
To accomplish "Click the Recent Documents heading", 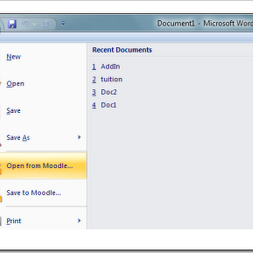I will (122, 50).
